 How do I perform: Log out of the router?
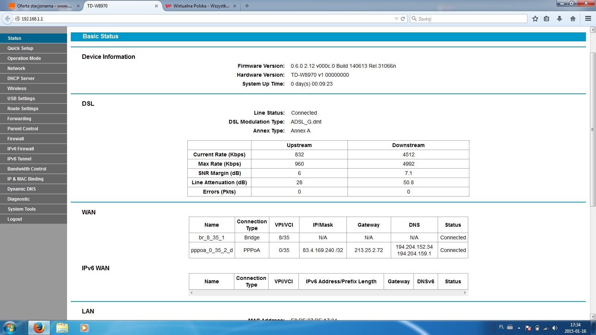click(x=34, y=219)
